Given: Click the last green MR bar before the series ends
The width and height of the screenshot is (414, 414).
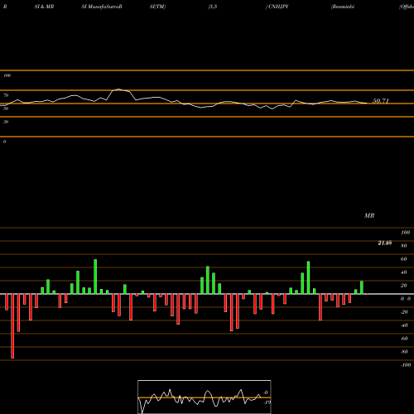Looking at the screenshot, I should [x=362, y=287].
